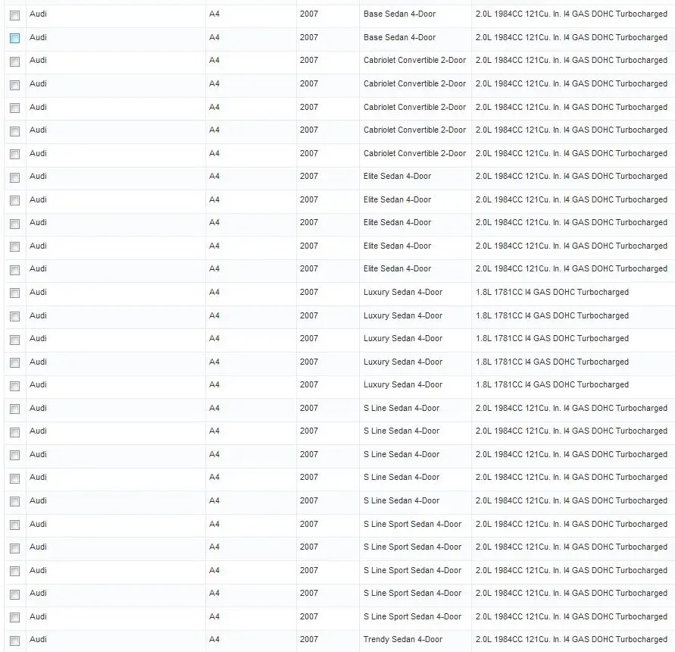Viewport: 675px width, 652px height.
Task: Click the engine description in the Trendy Sedan row
Action: click(x=571, y=640)
